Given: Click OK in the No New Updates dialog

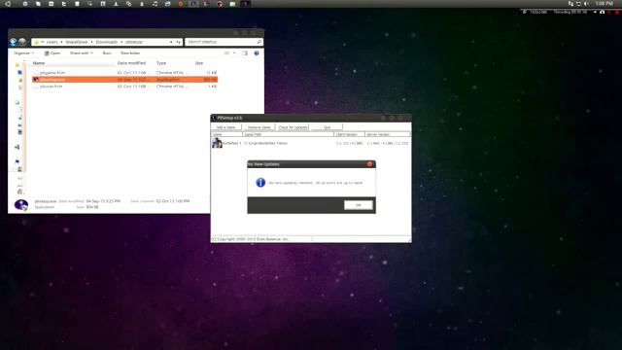Looking at the screenshot, I should tap(359, 205).
